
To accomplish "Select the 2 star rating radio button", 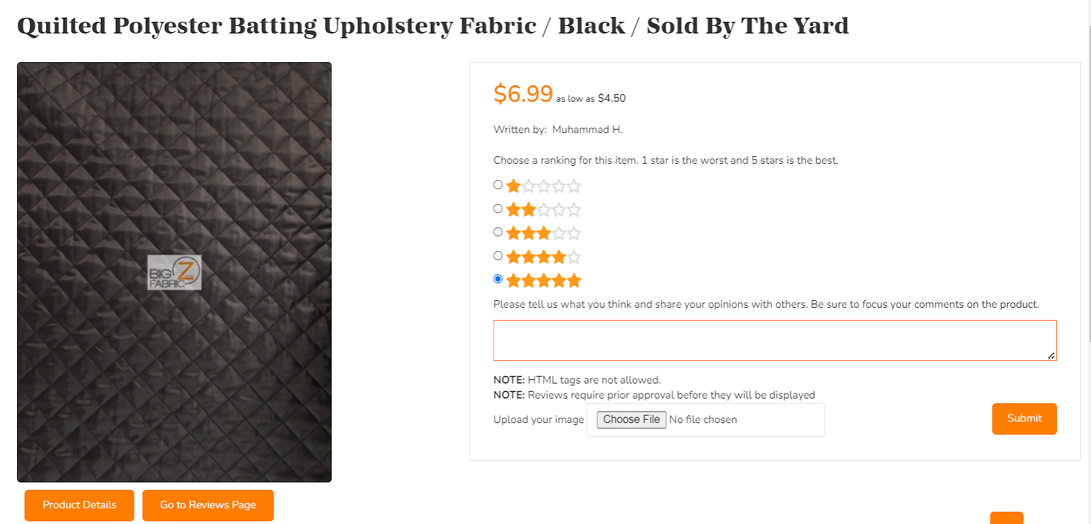I will pos(498,209).
